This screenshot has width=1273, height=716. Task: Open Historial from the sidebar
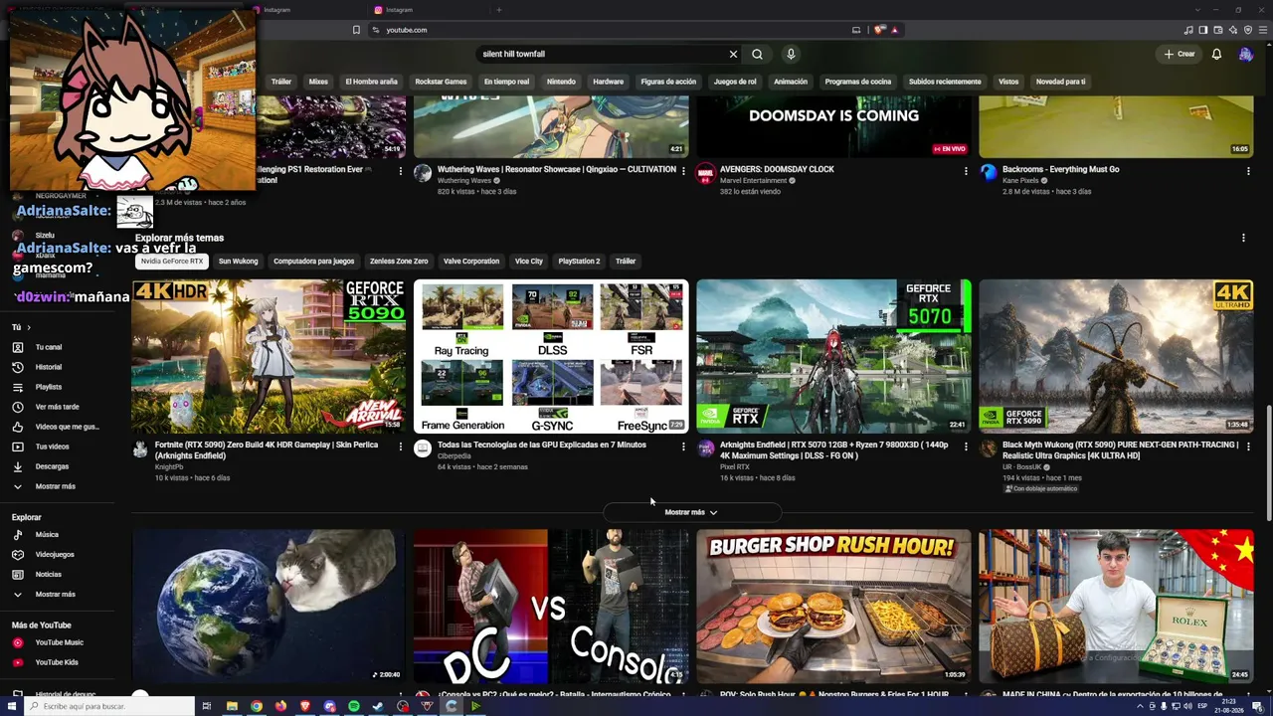click(49, 367)
